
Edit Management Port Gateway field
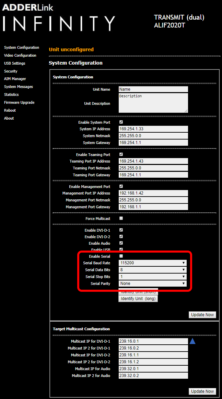click(153, 207)
